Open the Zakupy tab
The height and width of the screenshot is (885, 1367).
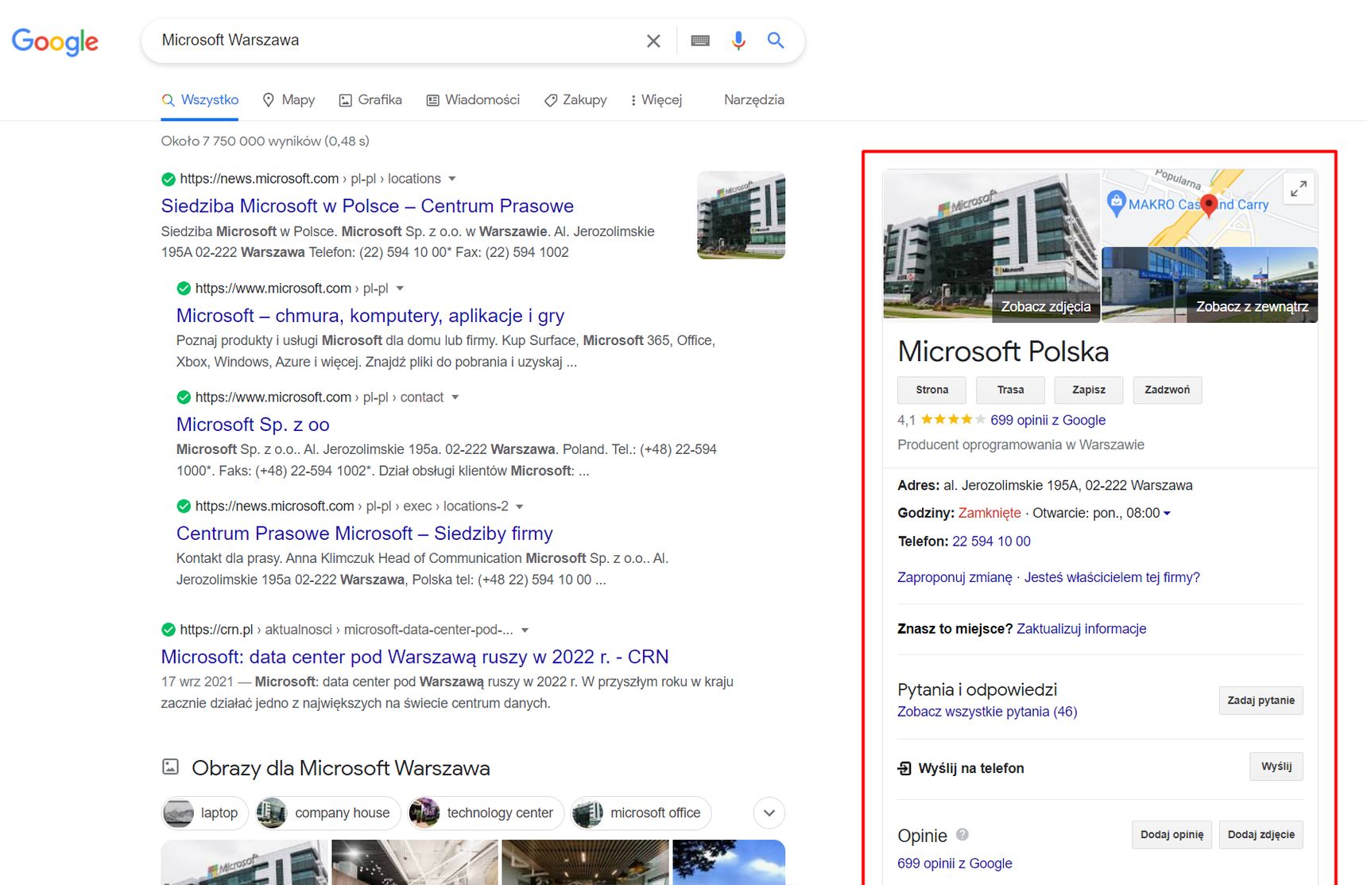(575, 100)
